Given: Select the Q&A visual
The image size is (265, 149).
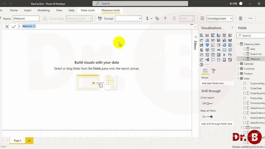Looking at the screenshot, I should pos(213,60).
